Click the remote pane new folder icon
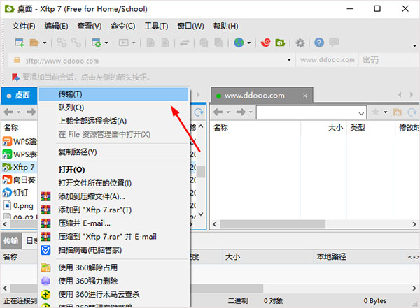This screenshot has height=308, width=420. 397,112
